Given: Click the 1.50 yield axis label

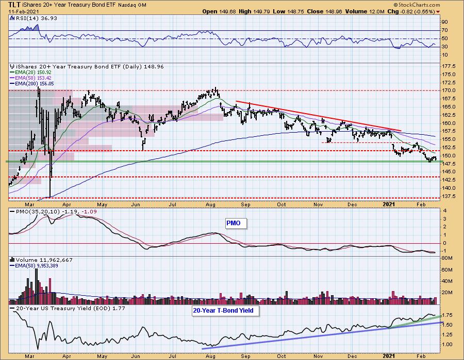Looking at the screenshot, I should click(x=447, y=325).
